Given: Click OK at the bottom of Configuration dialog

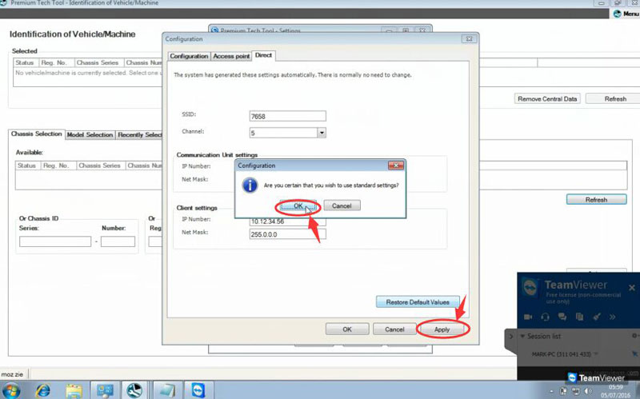Looking at the screenshot, I should pyautogui.click(x=347, y=329).
